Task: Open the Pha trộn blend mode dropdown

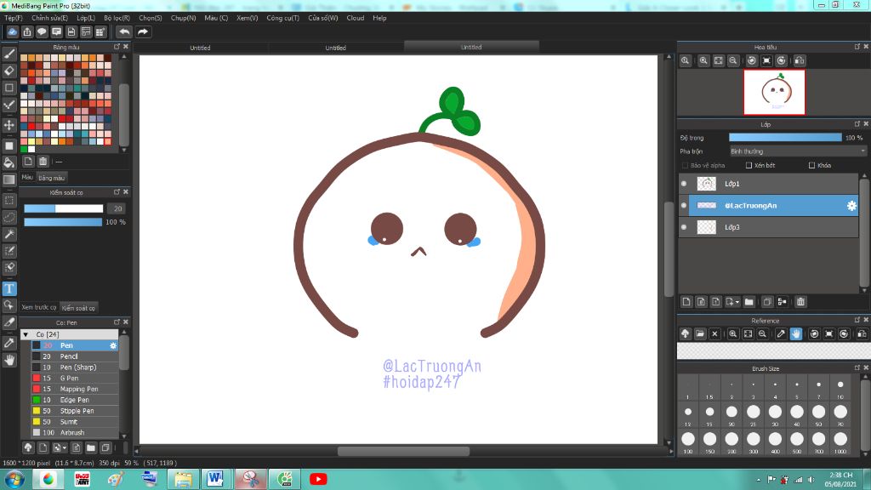Action: pyautogui.click(x=798, y=151)
